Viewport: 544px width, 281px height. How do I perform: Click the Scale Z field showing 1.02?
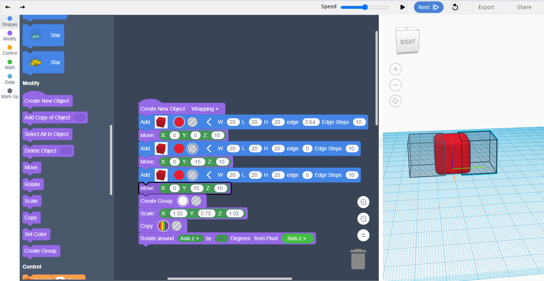point(234,213)
